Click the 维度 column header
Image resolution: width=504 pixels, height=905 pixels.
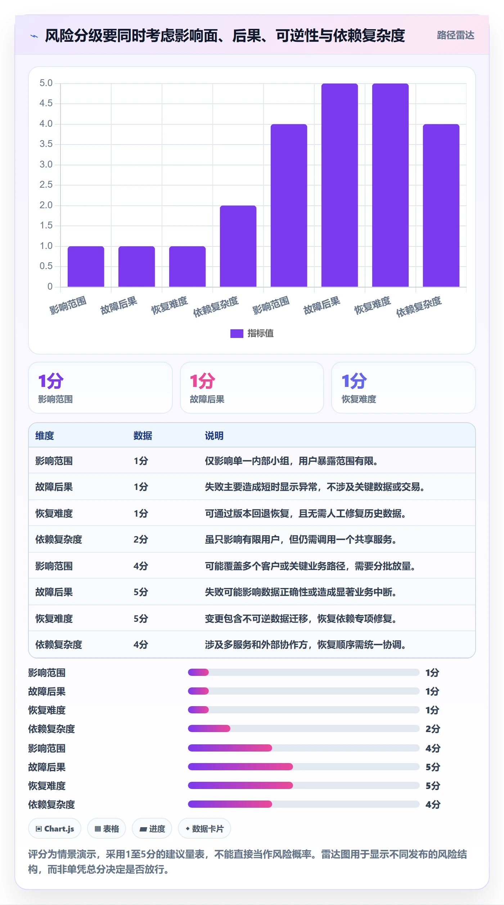point(45,436)
